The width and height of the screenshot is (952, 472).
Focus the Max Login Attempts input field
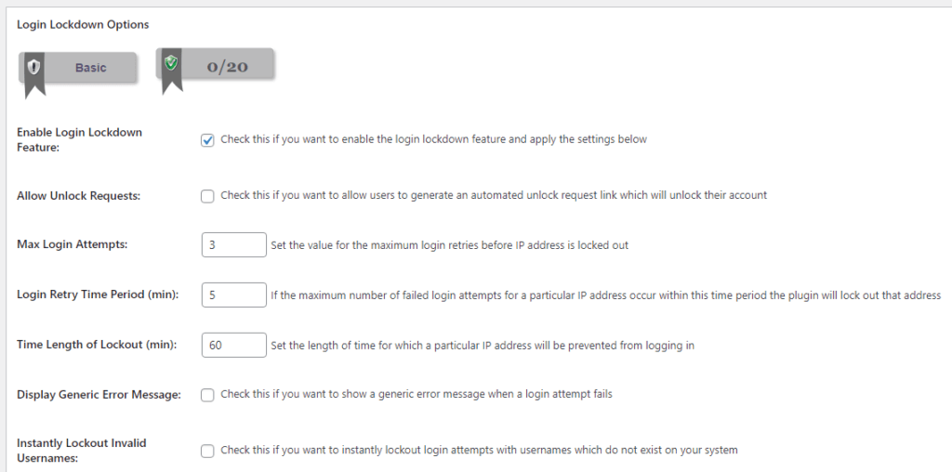pos(233,245)
